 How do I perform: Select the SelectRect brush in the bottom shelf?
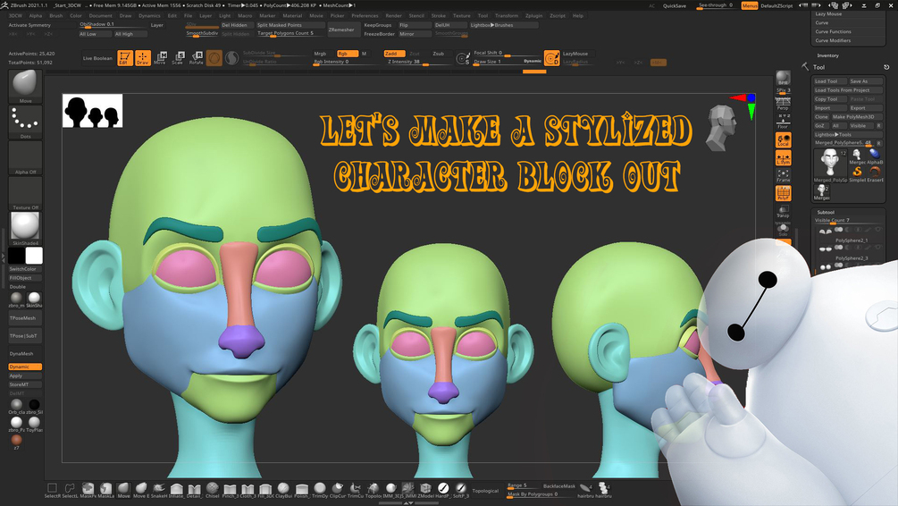coord(52,490)
